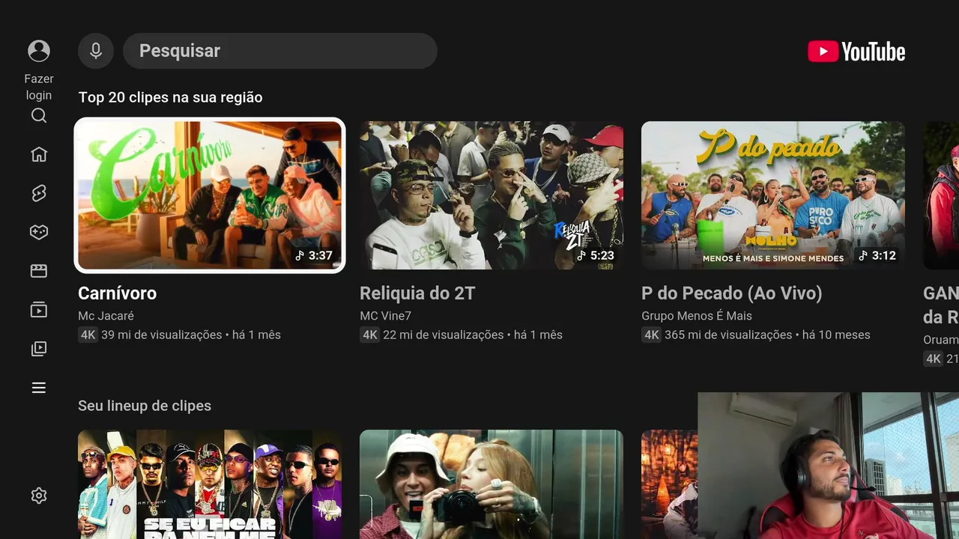Viewport: 959px width, 539px height.
Task: Open P do Pecado (Ao Vivo) title
Action: (x=732, y=293)
